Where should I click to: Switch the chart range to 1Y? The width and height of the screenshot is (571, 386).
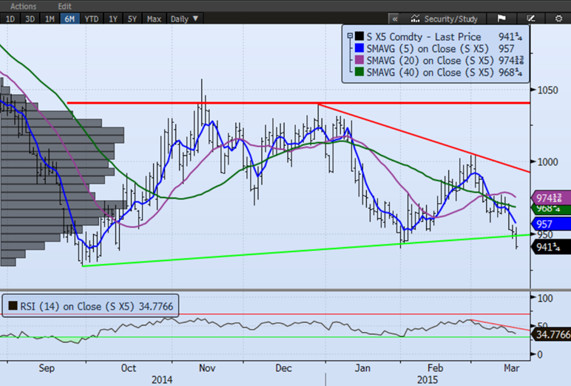pyautogui.click(x=113, y=19)
